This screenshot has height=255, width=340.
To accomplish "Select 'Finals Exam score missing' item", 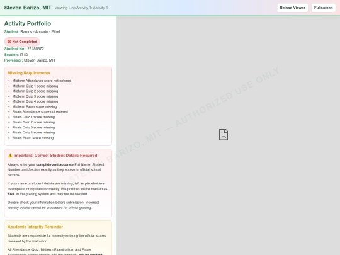I will (x=33, y=138).
